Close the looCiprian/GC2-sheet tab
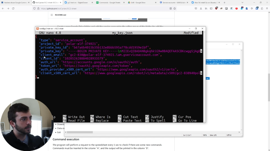 60,3
